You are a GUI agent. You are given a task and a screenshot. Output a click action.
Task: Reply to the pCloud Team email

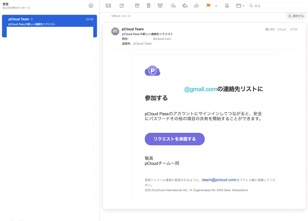(x=173, y=6)
